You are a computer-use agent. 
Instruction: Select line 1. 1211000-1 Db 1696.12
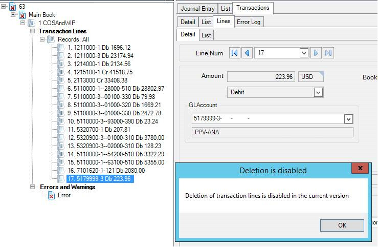pos(99,48)
